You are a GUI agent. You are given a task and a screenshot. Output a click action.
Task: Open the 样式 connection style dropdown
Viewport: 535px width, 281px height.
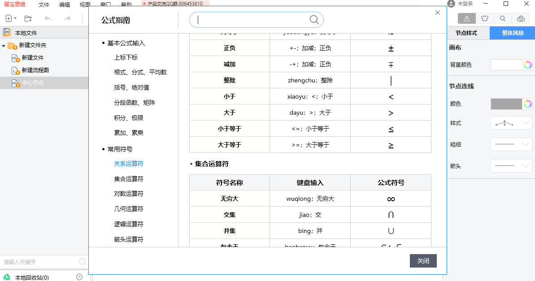(x=511, y=123)
